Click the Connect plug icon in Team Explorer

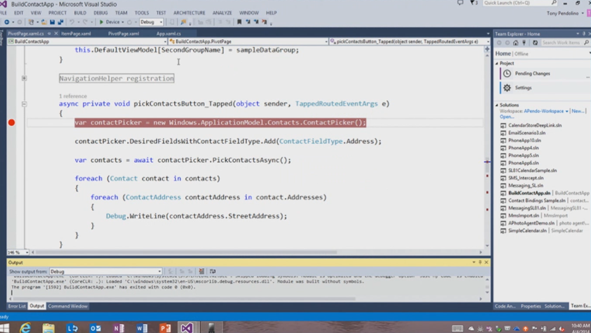[524, 43]
